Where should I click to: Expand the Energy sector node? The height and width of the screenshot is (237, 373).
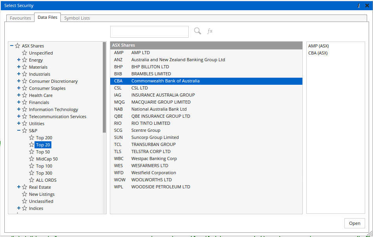pos(19,60)
